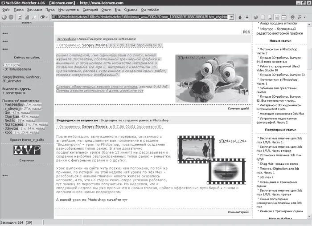Click the RSS button

(x=246, y=32)
